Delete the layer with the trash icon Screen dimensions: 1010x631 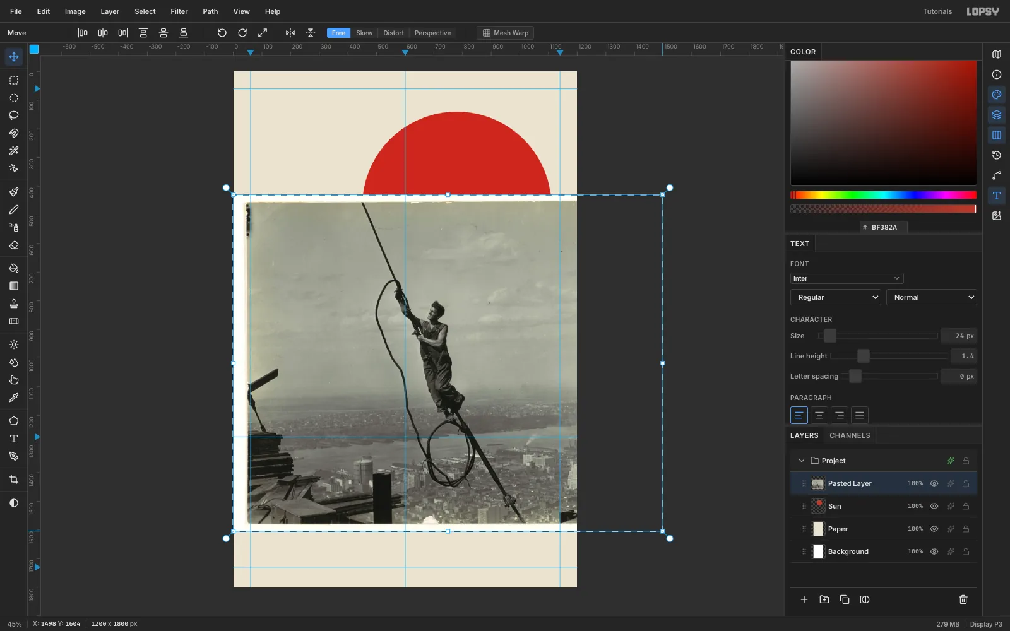tap(963, 599)
